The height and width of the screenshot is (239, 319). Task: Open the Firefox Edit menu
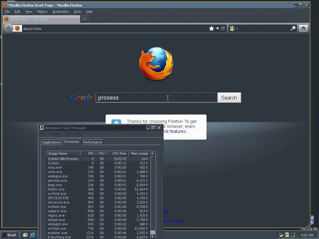pyautogui.click(x=17, y=12)
